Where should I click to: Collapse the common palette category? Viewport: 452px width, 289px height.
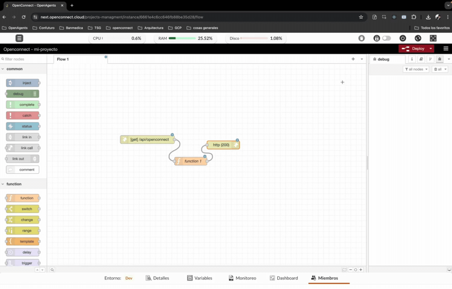pyautogui.click(x=23, y=69)
